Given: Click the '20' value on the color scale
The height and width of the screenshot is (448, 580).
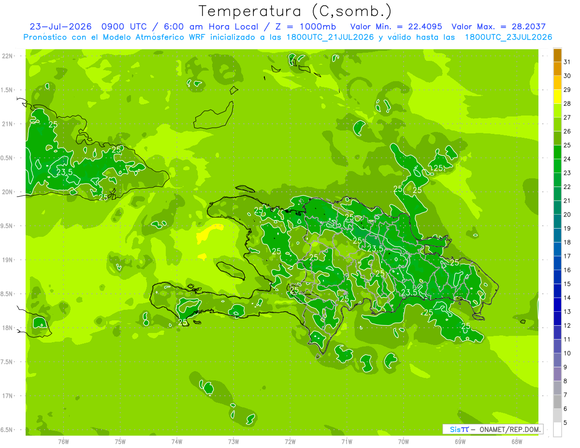Looking at the screenshot, I should coord(567,215).
